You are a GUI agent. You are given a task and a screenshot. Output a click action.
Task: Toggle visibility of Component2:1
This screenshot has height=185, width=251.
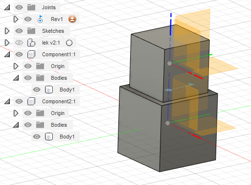click(x=19, y=101)
